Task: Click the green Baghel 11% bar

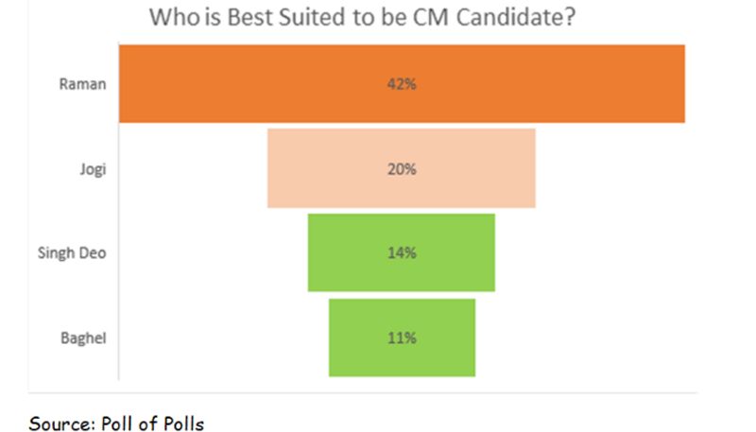Action: [403, 337]
